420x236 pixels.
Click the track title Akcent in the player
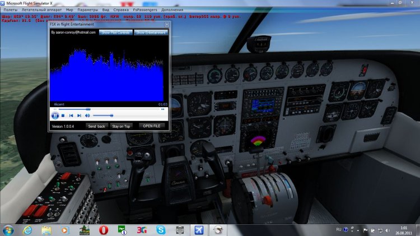click(59, 104)
